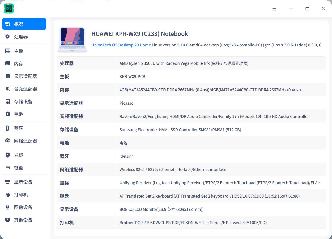This screenshot has width=332, height=239.
Task: Click the notebook device thumbnail image
Action: [x=72, y=40]
